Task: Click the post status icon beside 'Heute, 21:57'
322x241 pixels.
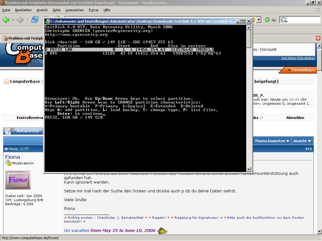Action: coord(6,149)
